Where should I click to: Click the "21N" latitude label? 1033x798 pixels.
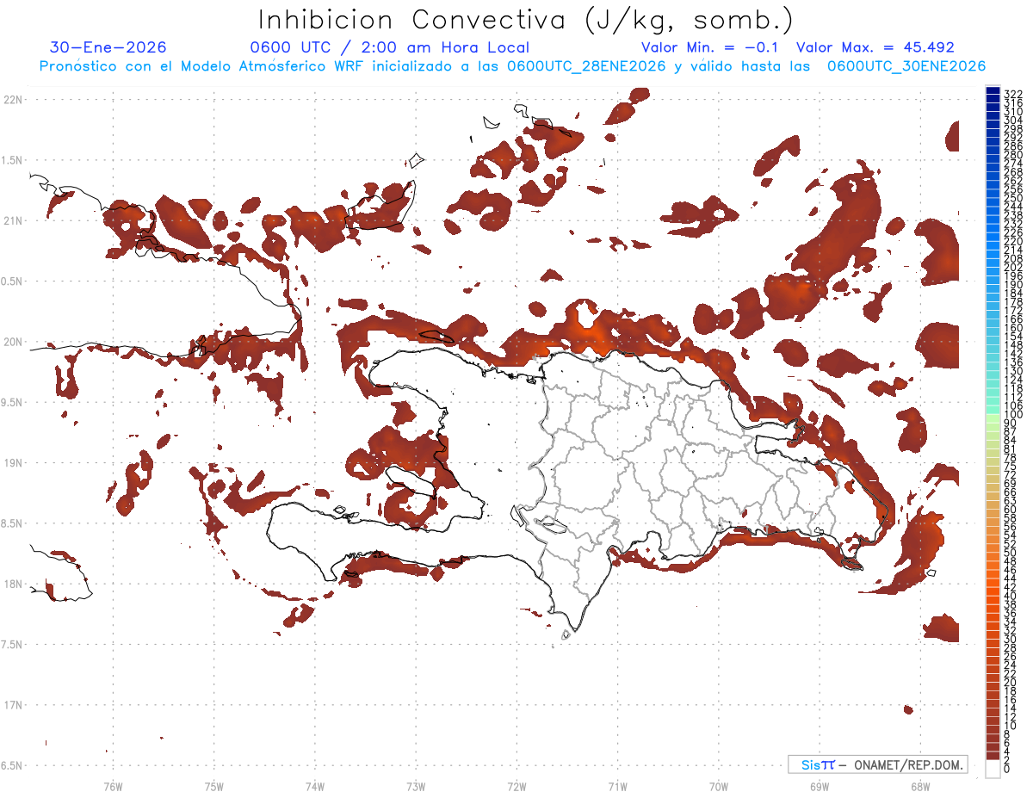pos(14,221)
